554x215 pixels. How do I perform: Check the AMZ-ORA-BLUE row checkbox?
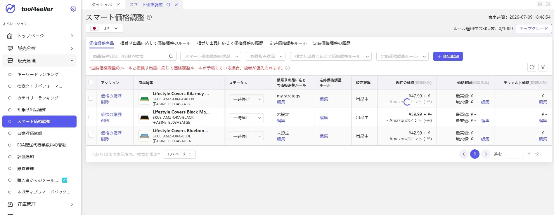pyautogui.click(x=91, y=135)
